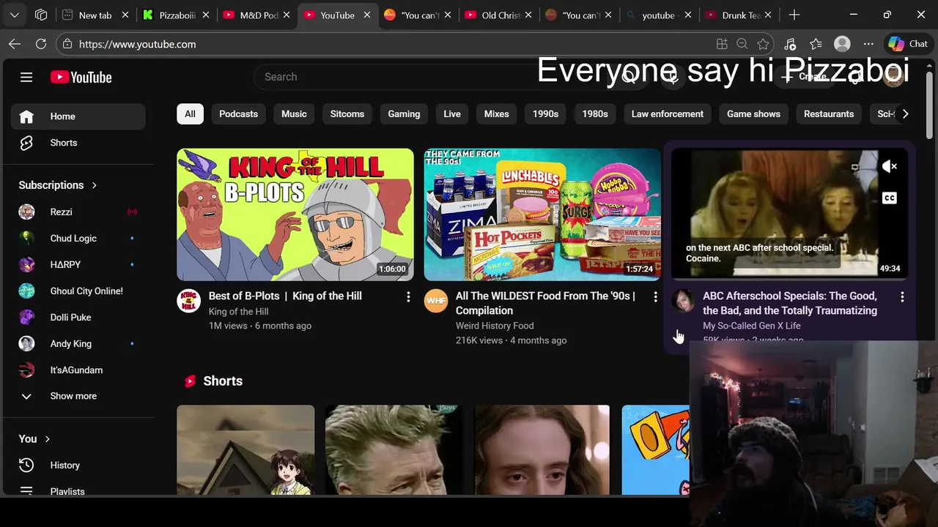938x527 pixels.
Task: Open 90s food compilation thumbnail
Action: click(542, 214)
